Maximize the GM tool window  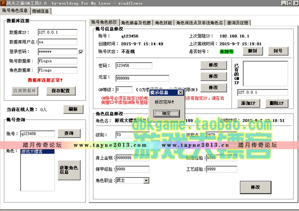coord(290,3)
